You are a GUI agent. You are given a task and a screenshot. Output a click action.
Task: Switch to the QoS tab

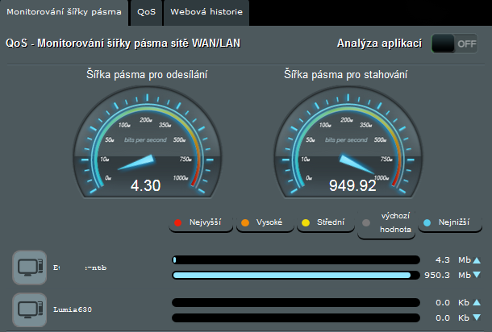coord(146,13)
